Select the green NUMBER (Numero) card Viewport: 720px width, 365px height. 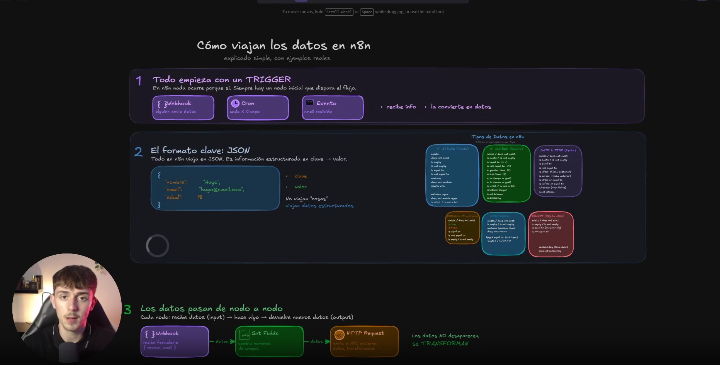506,173
